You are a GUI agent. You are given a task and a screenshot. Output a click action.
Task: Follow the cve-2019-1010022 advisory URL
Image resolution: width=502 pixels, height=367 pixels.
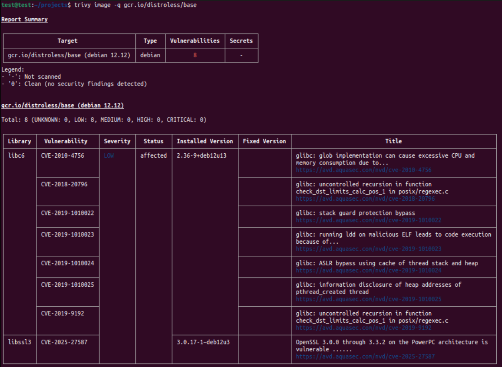click(369, 220)
